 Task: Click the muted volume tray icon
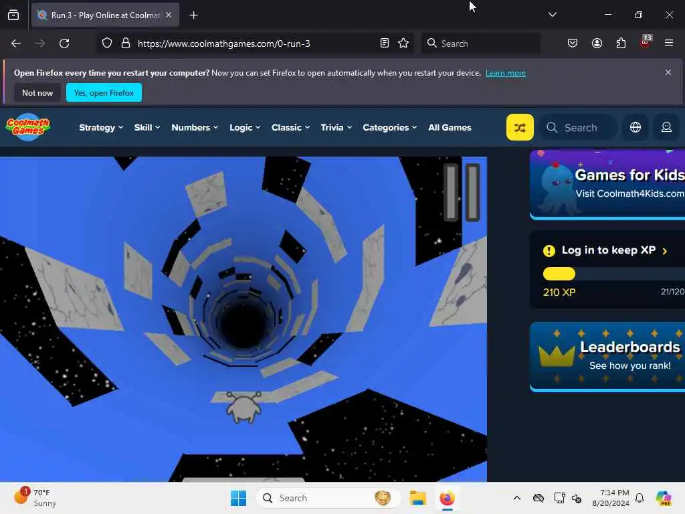(x=577, y=498)
